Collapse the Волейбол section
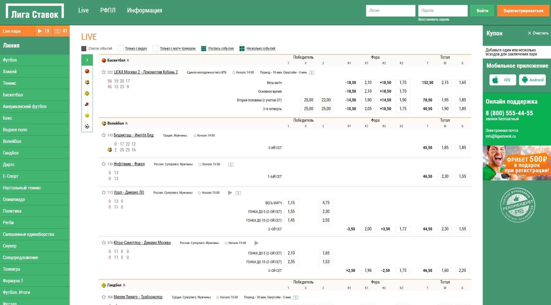This screenshot has width=551, height=305. 126,123
